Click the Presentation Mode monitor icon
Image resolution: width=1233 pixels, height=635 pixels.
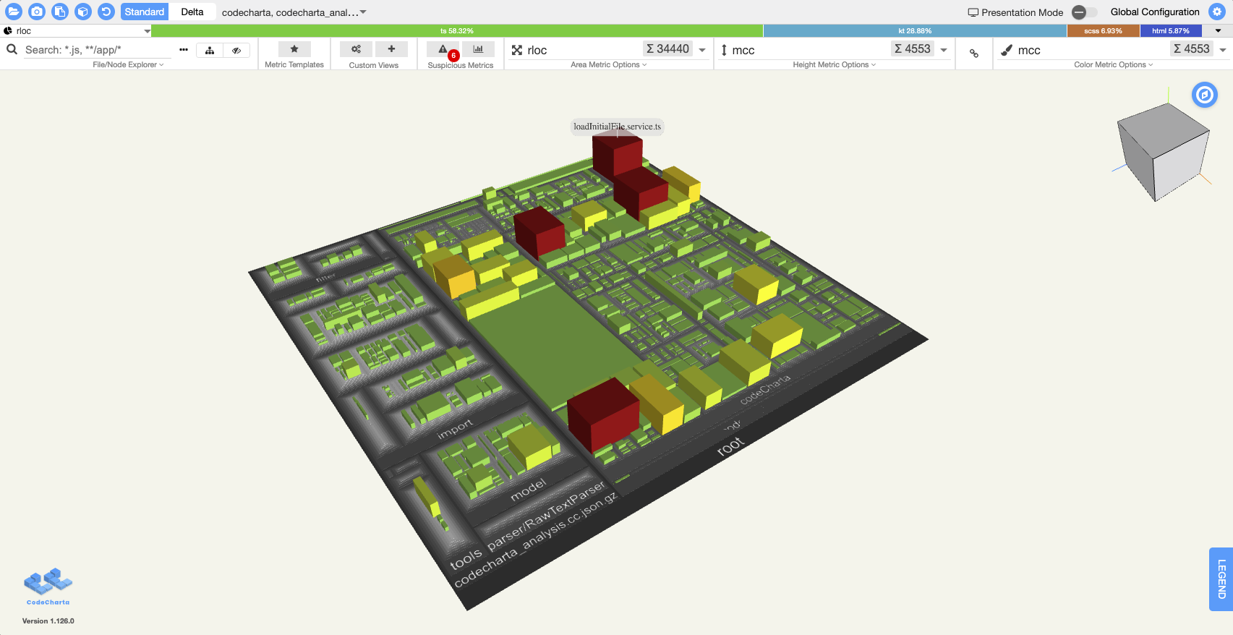tap(973, 12)
